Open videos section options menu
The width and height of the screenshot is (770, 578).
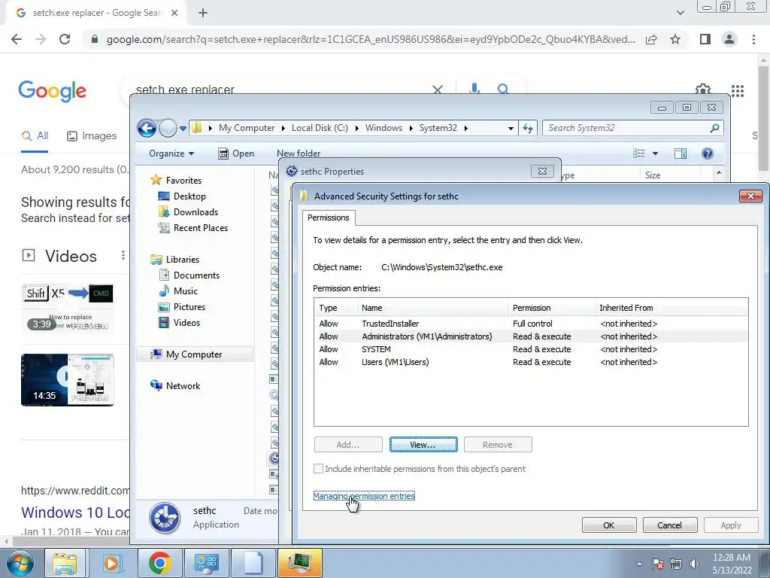pyautogui.click(x=123, y=255)
